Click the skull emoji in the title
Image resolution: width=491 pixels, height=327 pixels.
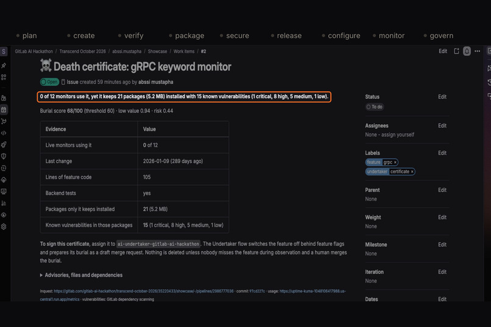[x=46, y=65]
